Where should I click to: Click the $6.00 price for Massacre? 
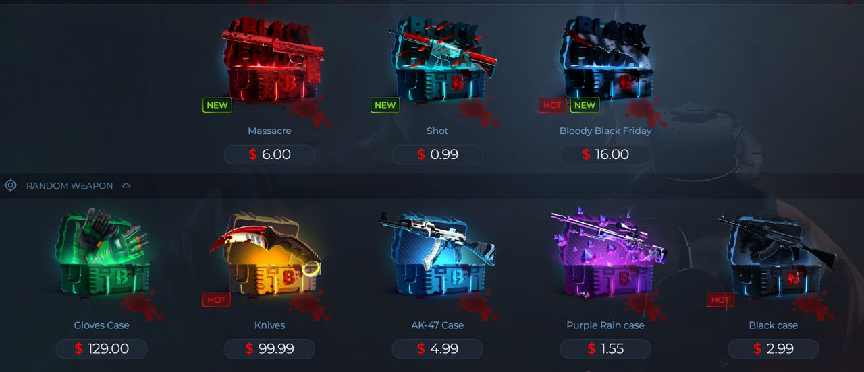tap(269, 154)
